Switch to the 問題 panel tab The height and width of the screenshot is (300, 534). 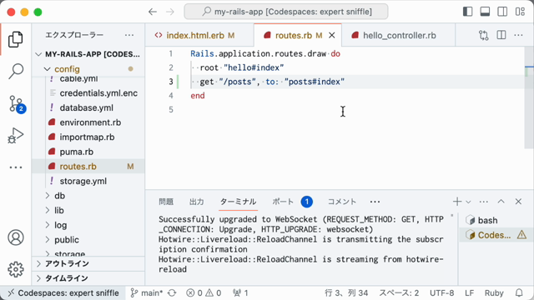coord(166,202)
